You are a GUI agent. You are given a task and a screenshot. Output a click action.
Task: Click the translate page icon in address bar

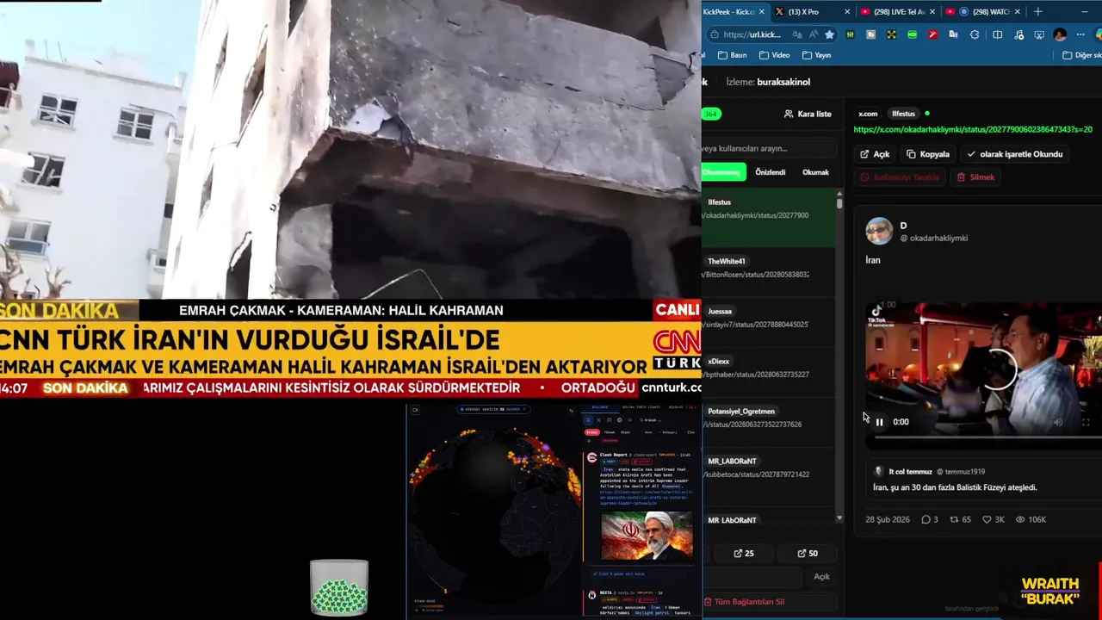click(x=798, y=34)
